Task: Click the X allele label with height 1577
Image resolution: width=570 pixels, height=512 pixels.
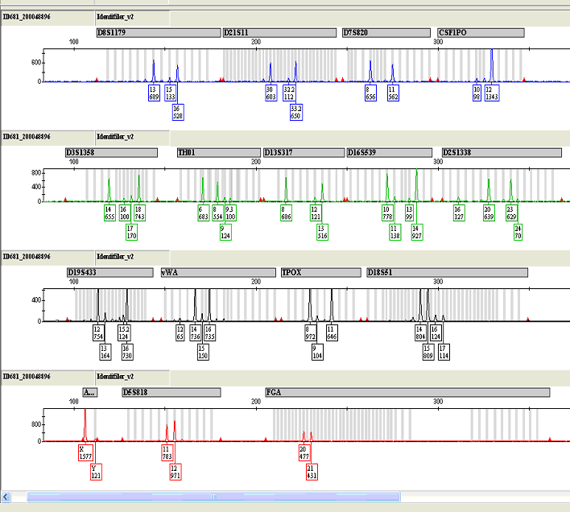Action: [85, 453]
